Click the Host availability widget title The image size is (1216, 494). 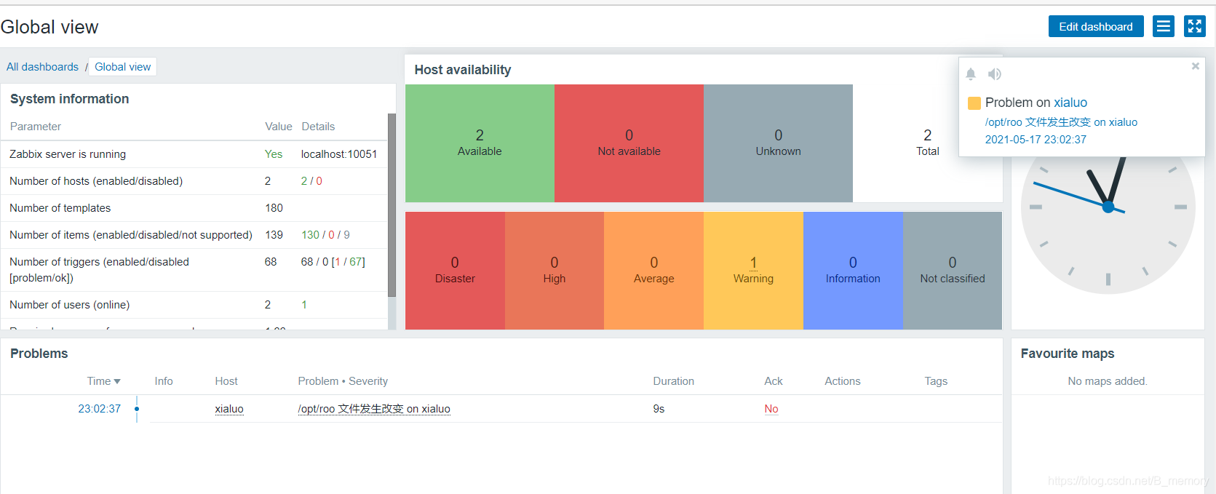tap(463, 70)
